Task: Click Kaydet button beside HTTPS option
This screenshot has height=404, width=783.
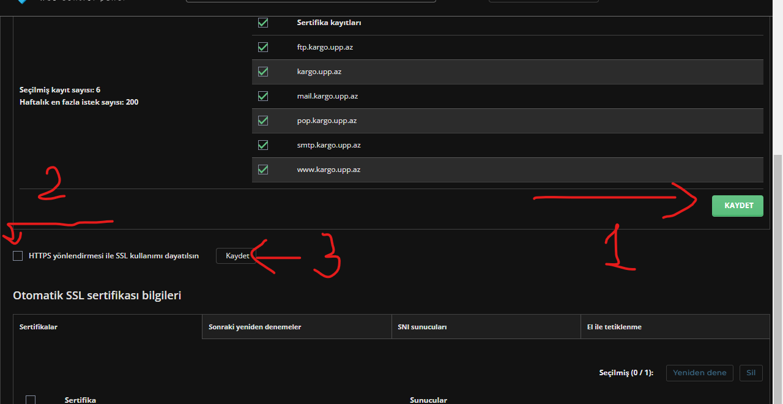Action: coord(237,256)
